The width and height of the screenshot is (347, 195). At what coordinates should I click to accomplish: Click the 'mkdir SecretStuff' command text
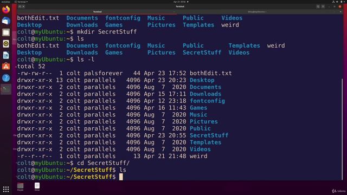107,32
